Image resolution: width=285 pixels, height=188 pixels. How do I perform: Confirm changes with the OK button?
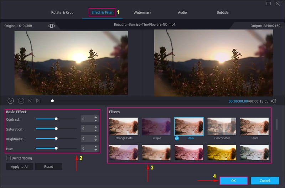(x=233, y=181)
